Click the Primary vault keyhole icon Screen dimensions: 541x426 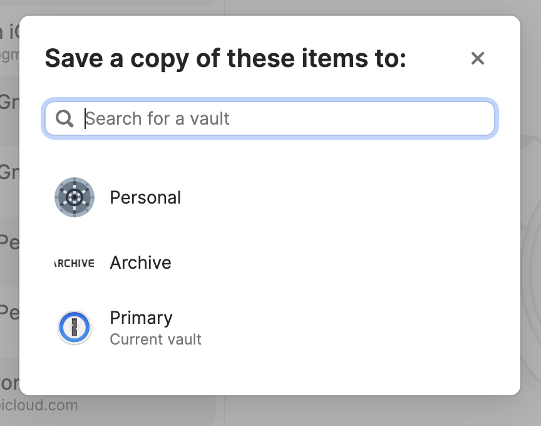74,328
